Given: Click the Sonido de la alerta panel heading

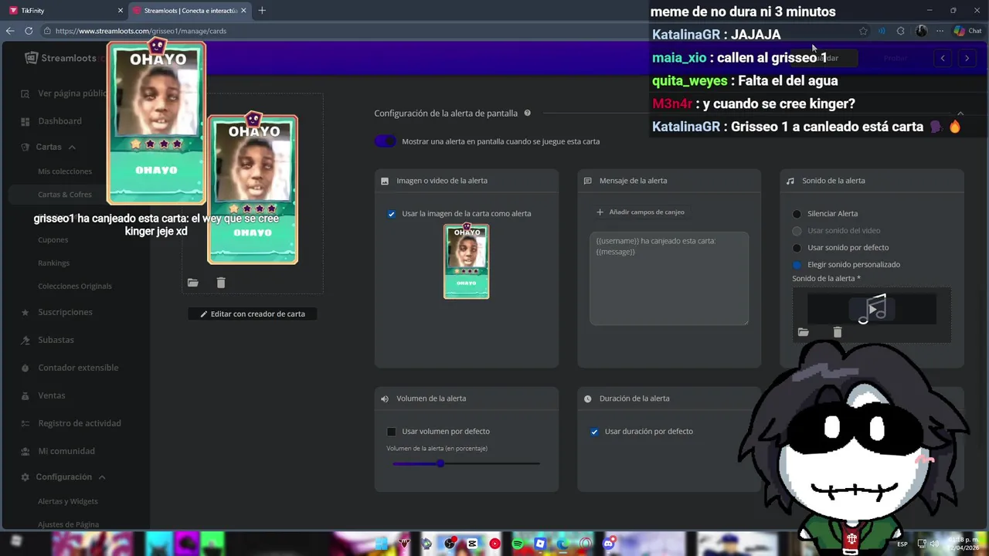Looking at the screenshot, I should pos(834,181).
